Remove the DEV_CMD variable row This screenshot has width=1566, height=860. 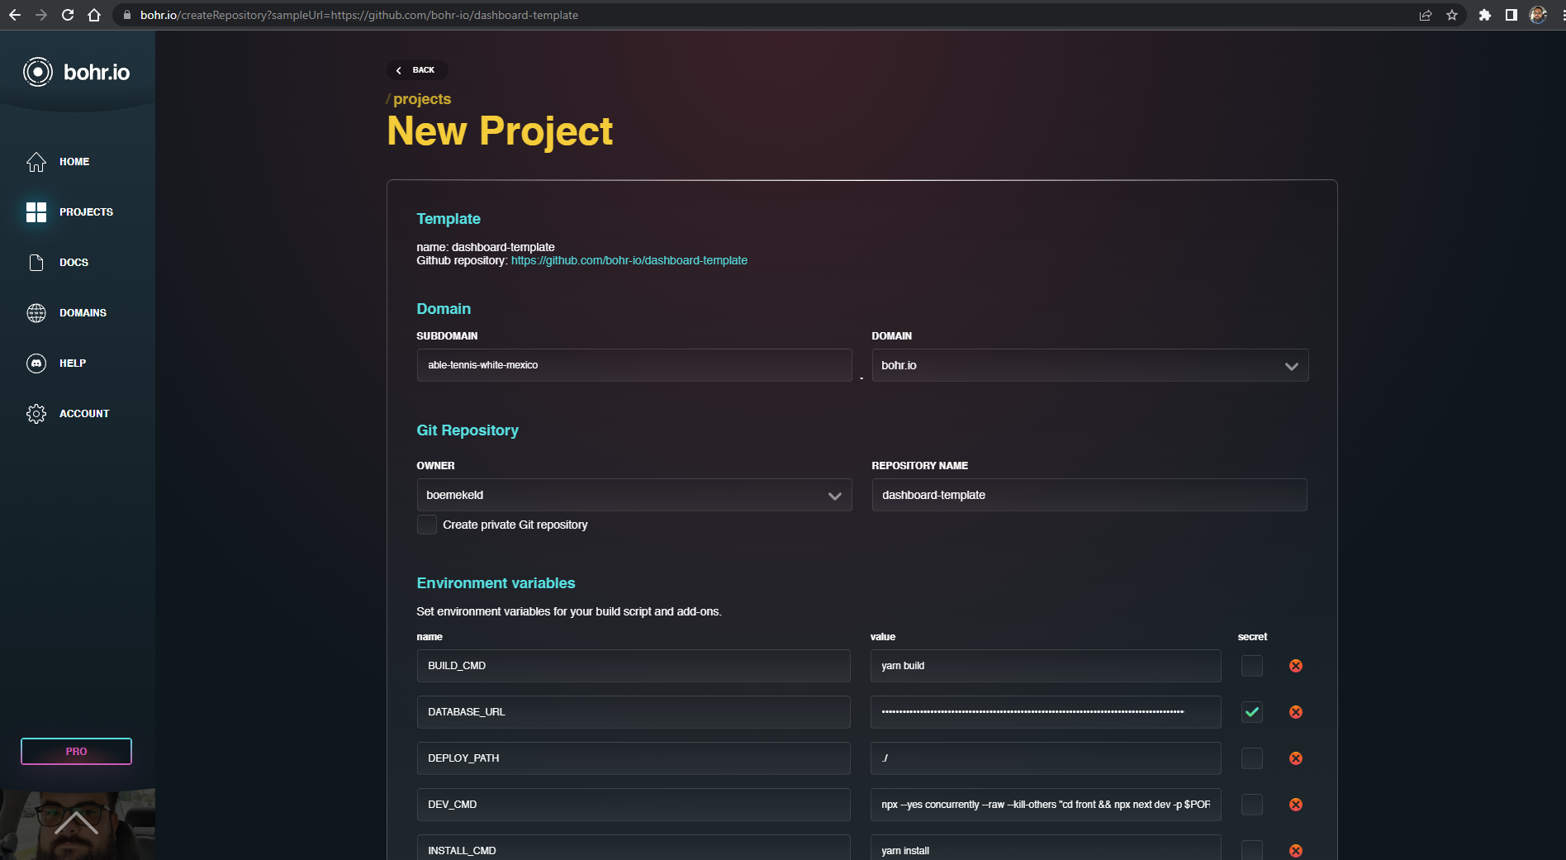pos(1296,805)
